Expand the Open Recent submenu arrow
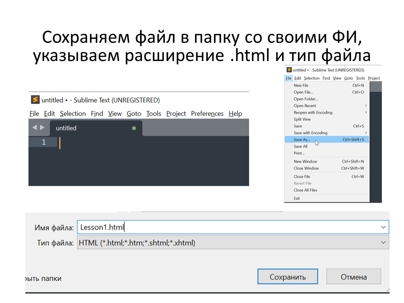 click(366, 106)
